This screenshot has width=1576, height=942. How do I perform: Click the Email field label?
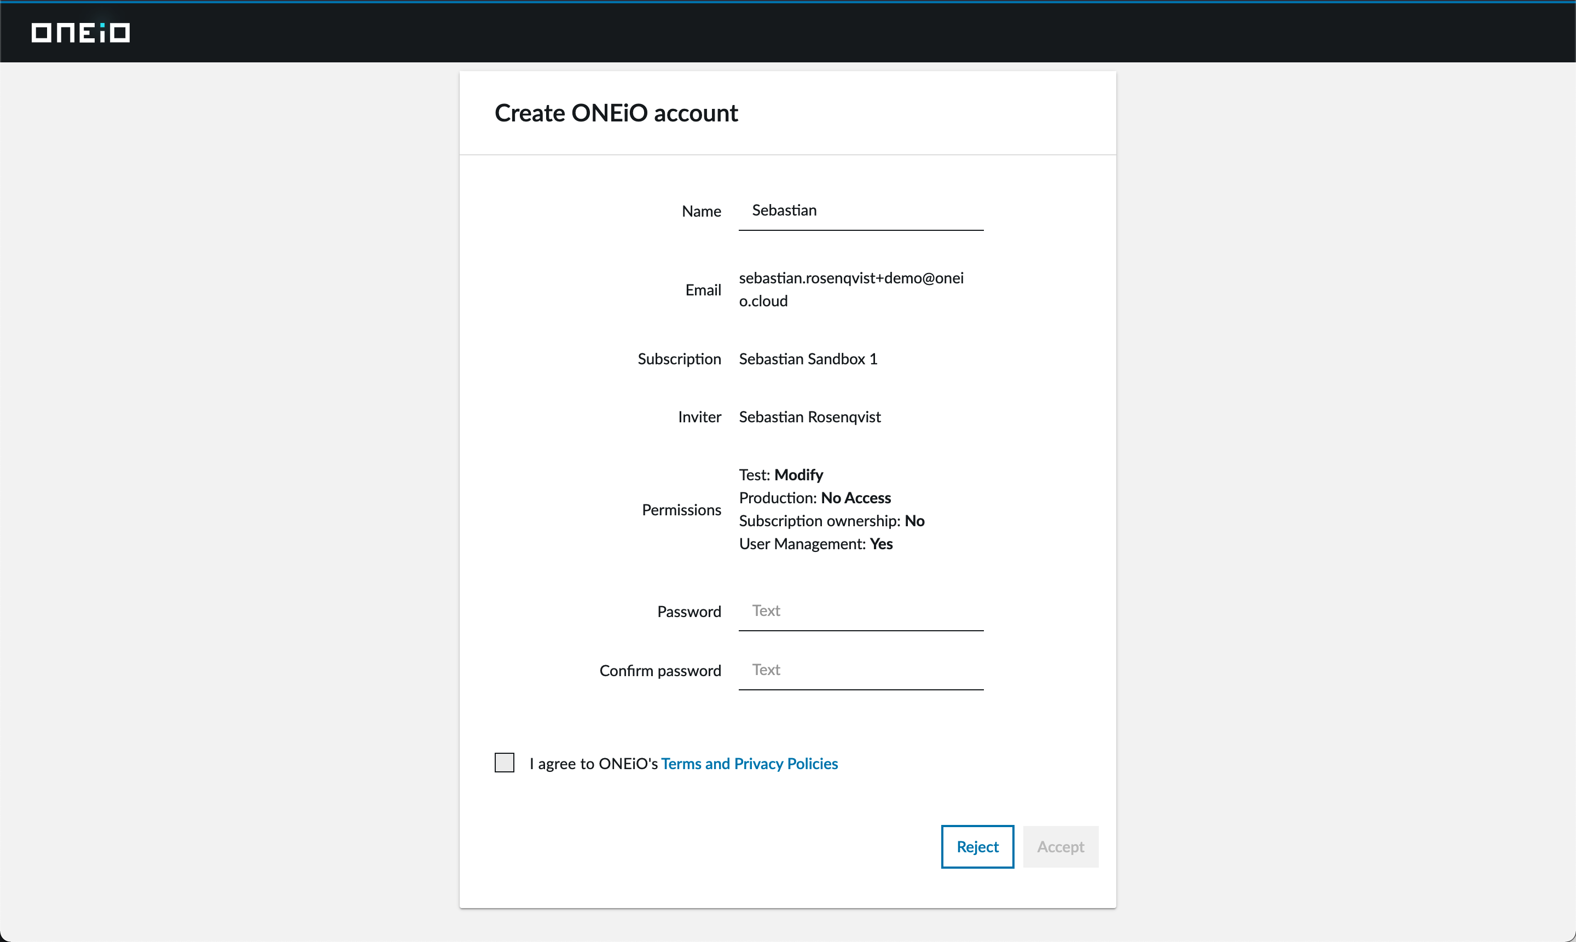pos(703,290)
